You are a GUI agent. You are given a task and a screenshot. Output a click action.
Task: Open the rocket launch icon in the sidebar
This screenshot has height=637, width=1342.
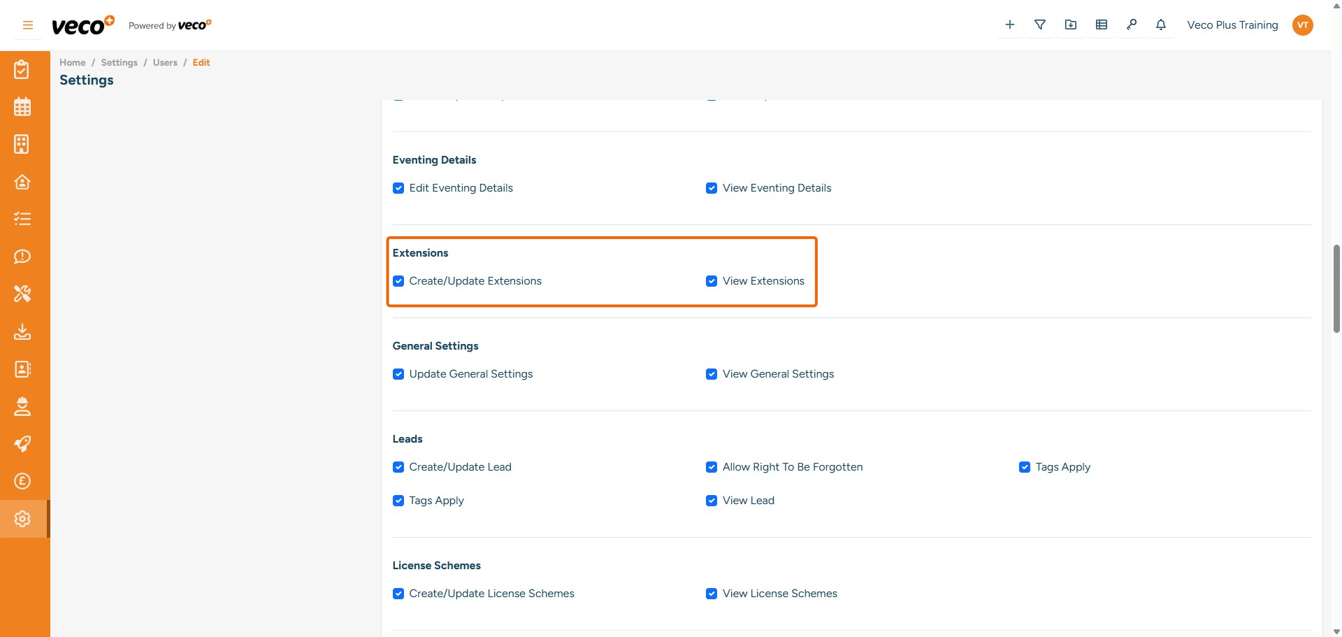click(x=23, y=444)
